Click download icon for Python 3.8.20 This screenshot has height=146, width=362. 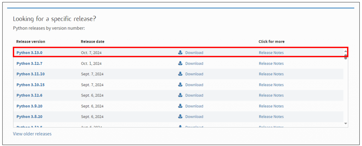(180, 116)
